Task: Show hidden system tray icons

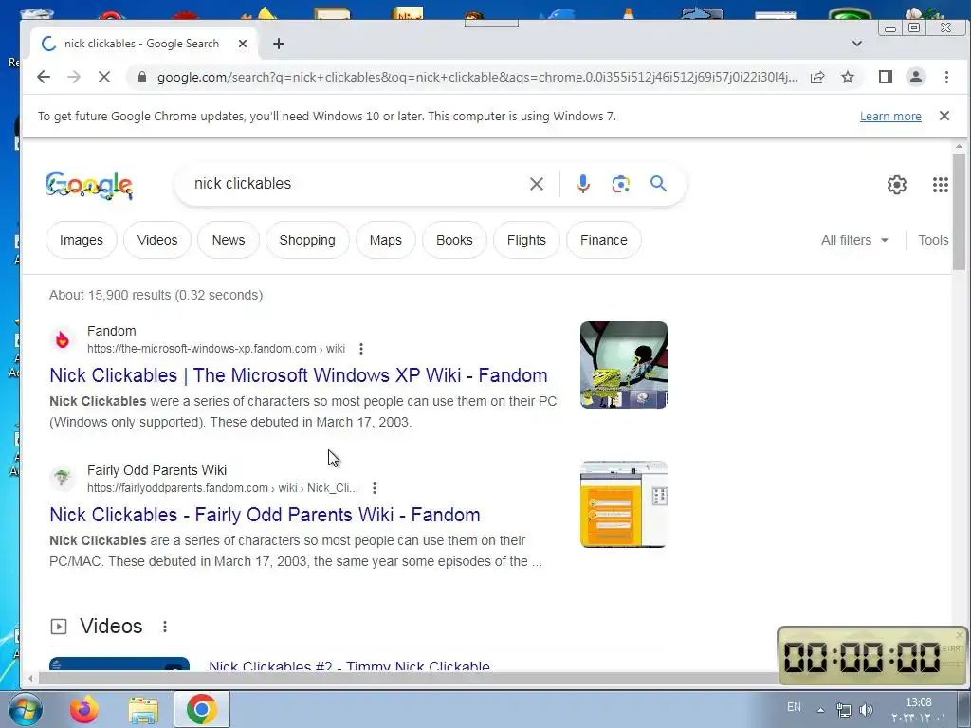Action: click(x=820, y=710)
